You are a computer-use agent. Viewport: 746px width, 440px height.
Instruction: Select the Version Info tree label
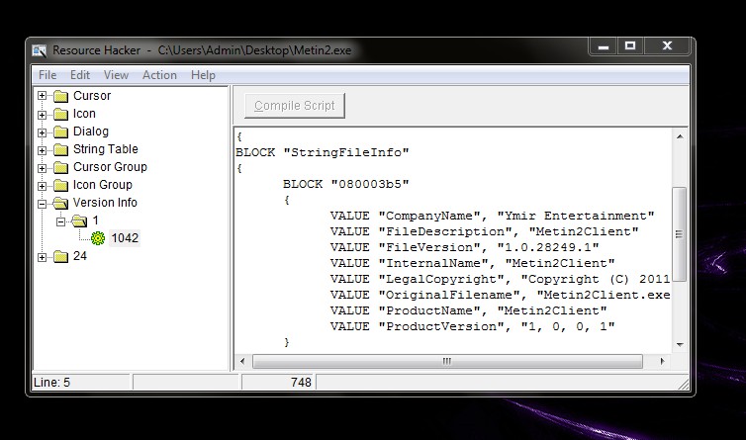[x=105, y=203]
